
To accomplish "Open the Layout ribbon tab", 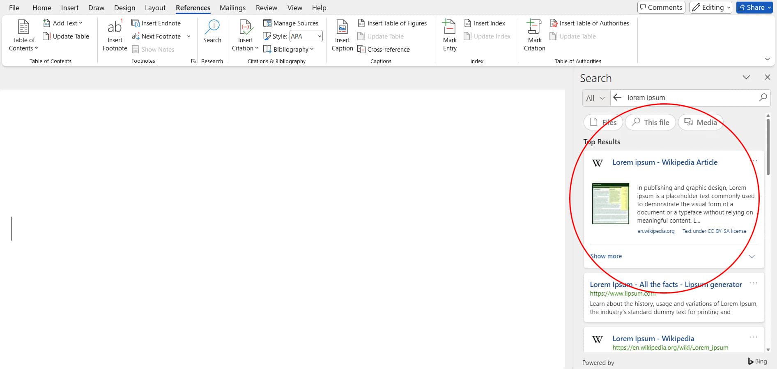I will coord(155,8).
